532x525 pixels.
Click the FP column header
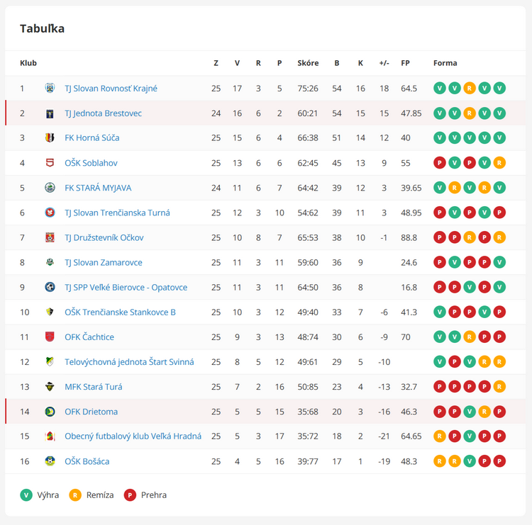click(x=405, y=63)
